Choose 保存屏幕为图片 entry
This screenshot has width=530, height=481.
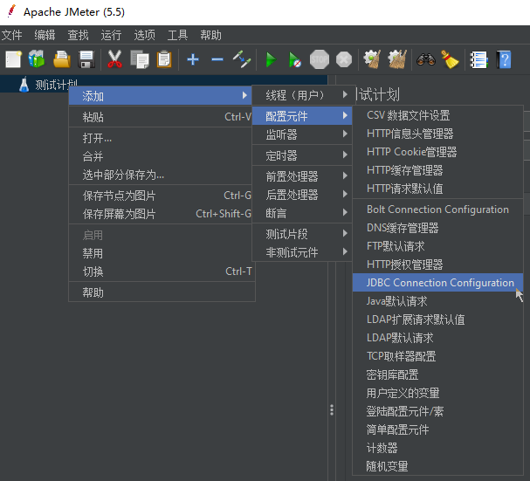pyautogui.click(x=162, y=214)
